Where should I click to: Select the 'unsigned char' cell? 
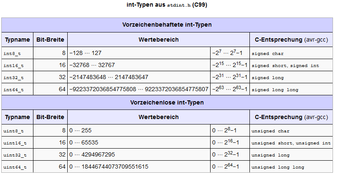pos(291,130)
